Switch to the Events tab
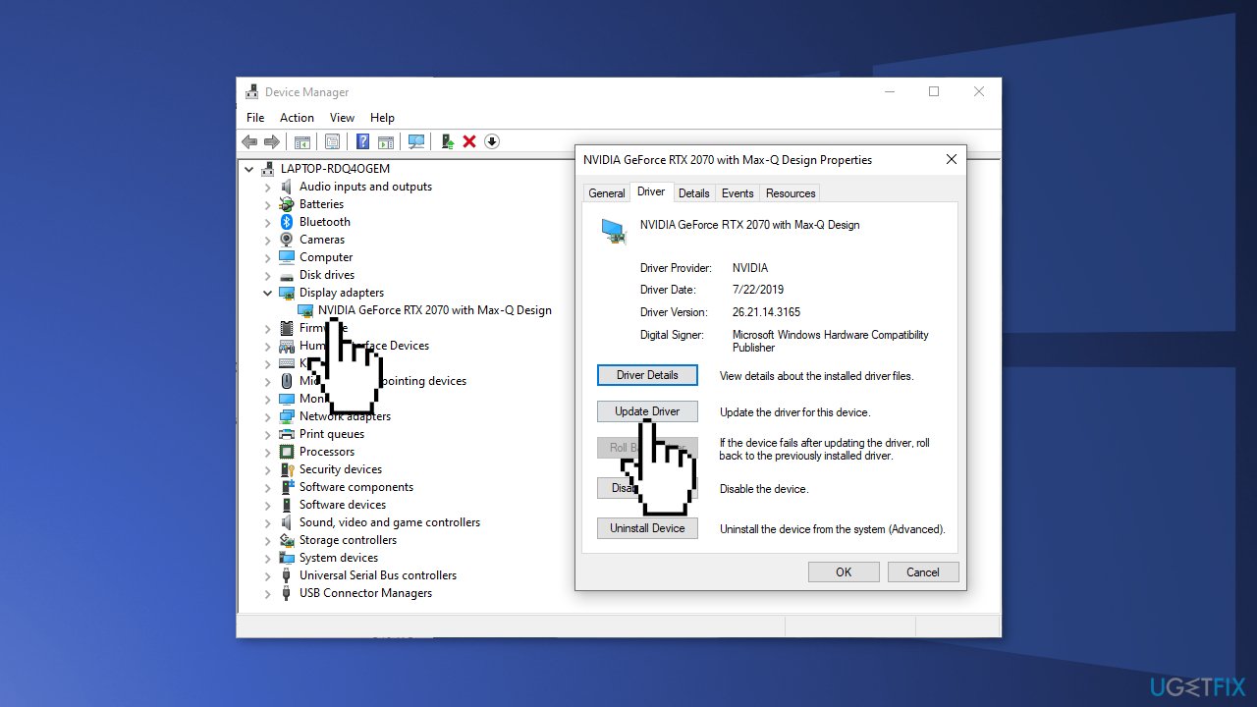Screen dimensions: 1257x707 point(737,192)
